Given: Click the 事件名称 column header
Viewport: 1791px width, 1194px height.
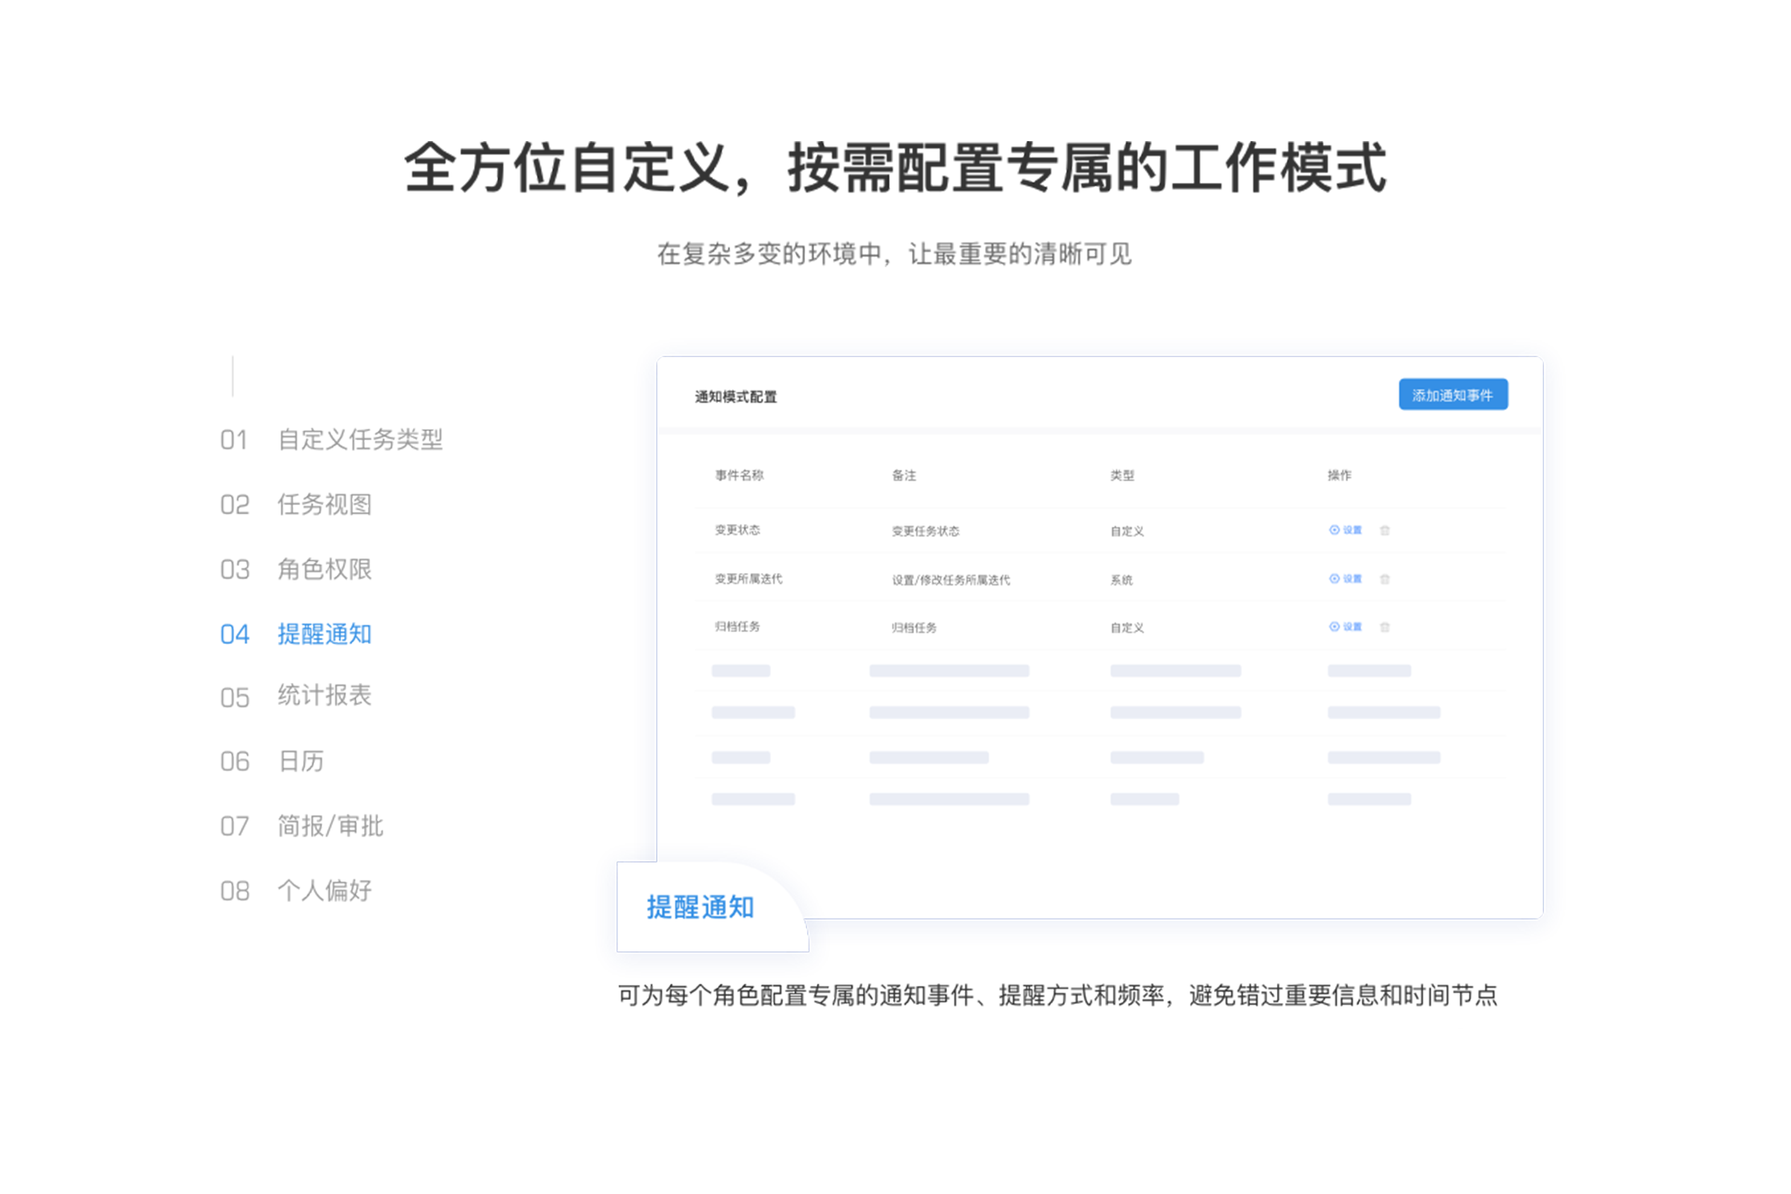Looking at the screenshot, I should (x=739, y=475).
